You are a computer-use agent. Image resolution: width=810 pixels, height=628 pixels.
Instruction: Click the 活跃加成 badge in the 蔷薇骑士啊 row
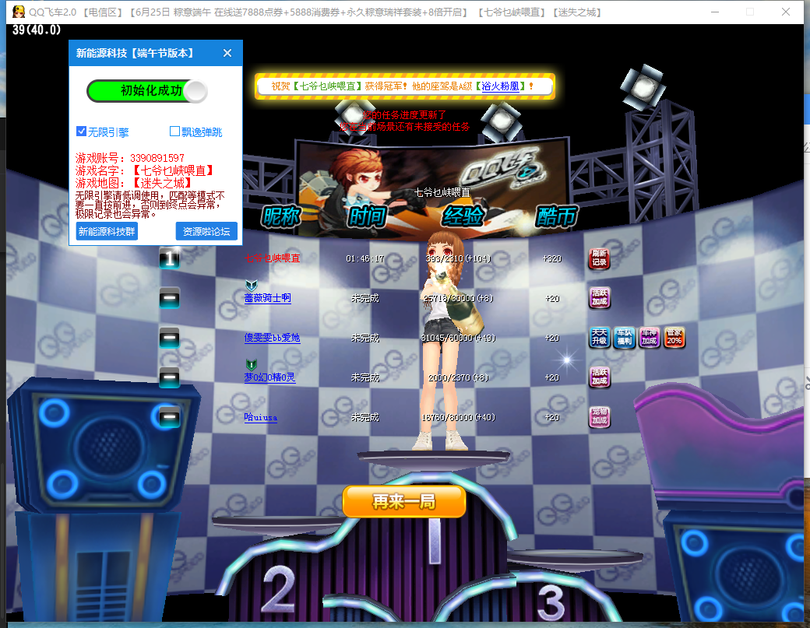point(599,298)
